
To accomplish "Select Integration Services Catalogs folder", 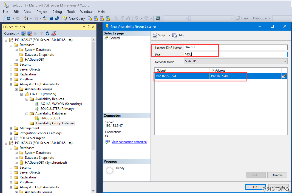I will 40,133.
